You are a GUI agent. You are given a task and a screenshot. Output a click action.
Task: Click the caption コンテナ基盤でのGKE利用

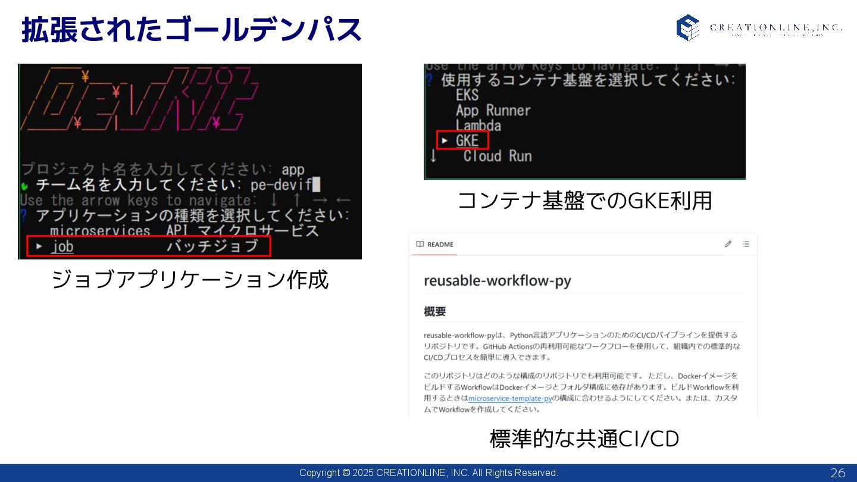pos(584,201)
